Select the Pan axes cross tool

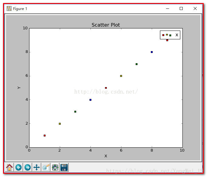36,167
